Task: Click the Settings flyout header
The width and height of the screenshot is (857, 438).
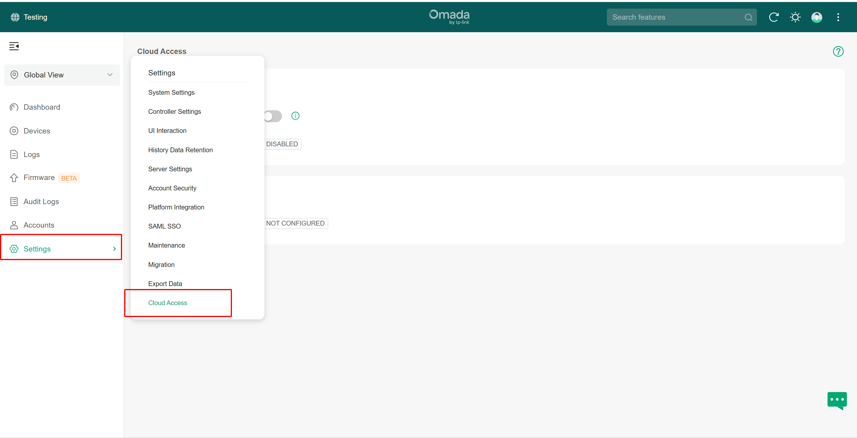Action: click(x=162, y=73)
